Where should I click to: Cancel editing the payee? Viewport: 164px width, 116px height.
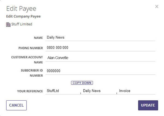16,105
